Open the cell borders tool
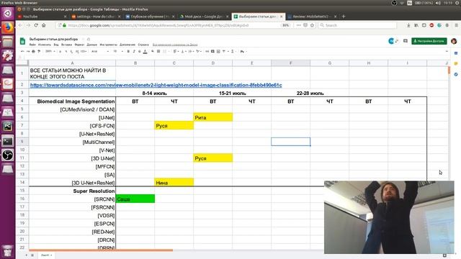Viewport: 461px width, 259px height. point(158,51)
